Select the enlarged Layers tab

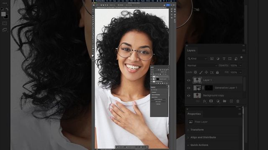coord(191,50)
